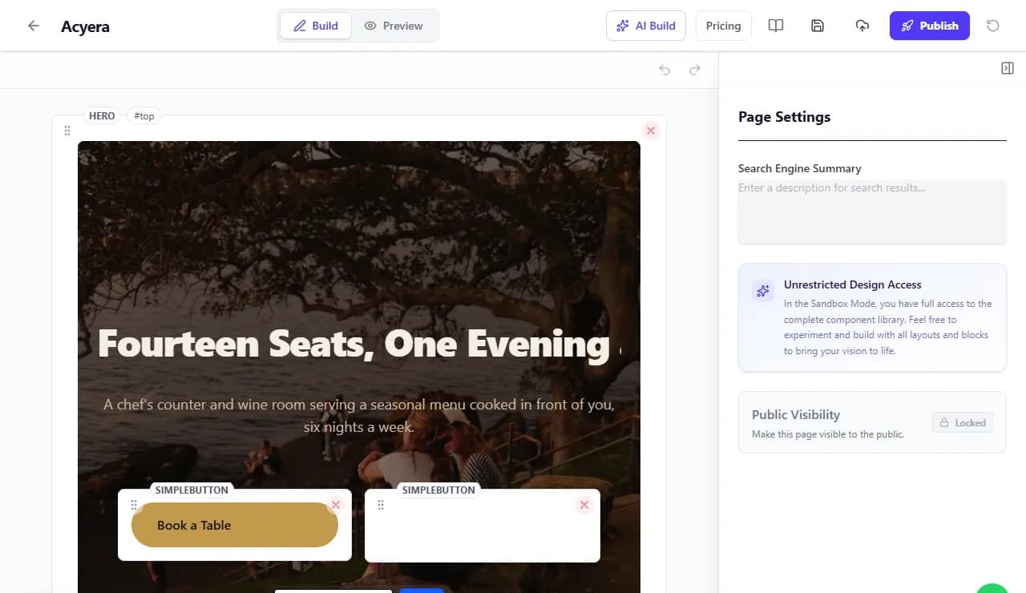Click the reset icon right of Publish
This screenshot has height=593, width=1026.
(x=993, y=26)
